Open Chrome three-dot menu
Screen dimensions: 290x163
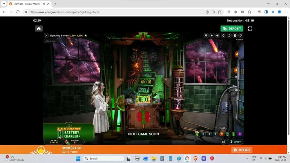coord(286,12)
